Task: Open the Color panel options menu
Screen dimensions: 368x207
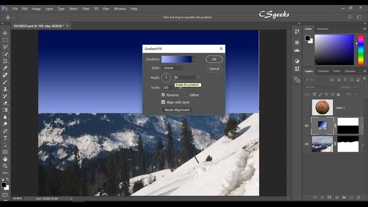Action: [x=365, y=29]
